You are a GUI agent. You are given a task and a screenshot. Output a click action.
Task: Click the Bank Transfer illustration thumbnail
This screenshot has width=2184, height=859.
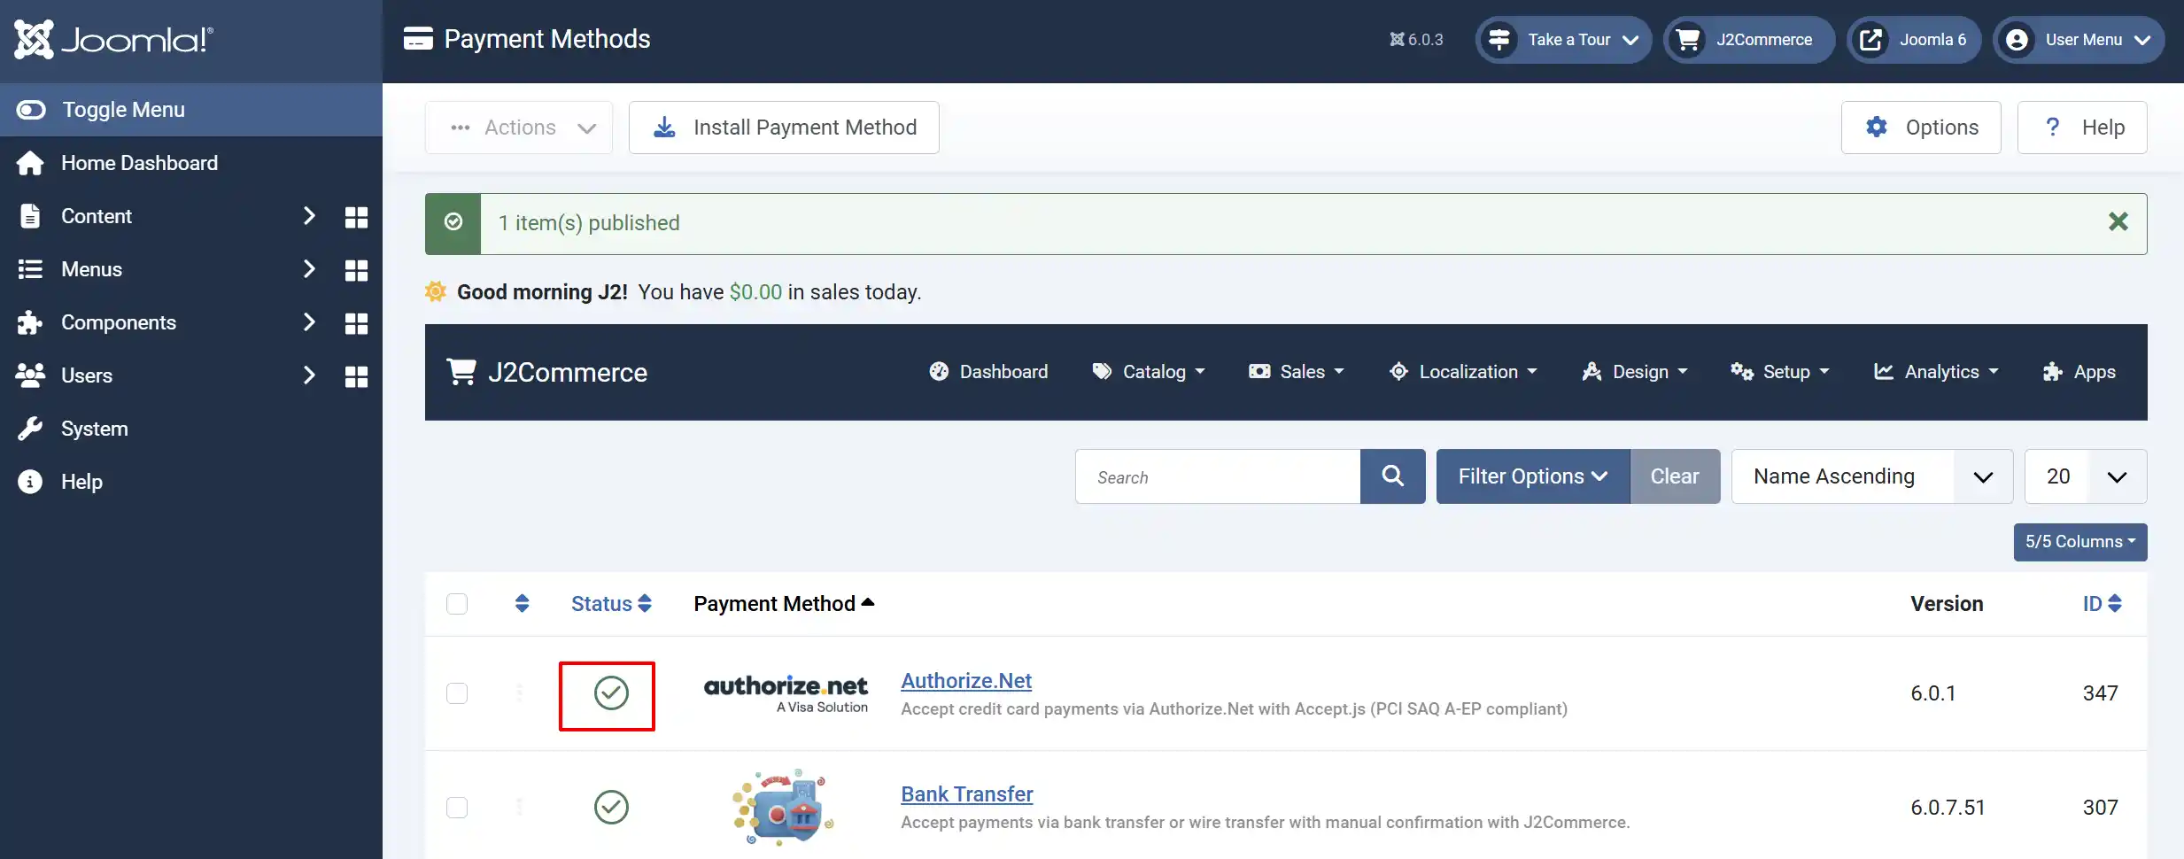(784, 807)
